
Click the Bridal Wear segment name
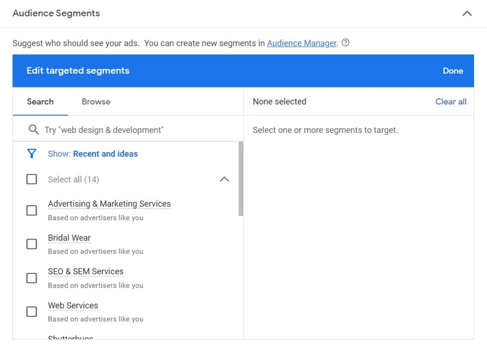click(x=69, y=238)
